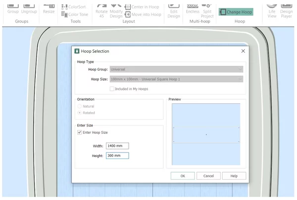
Task: Open the Edit Design tool
Action: coord(174,11)
